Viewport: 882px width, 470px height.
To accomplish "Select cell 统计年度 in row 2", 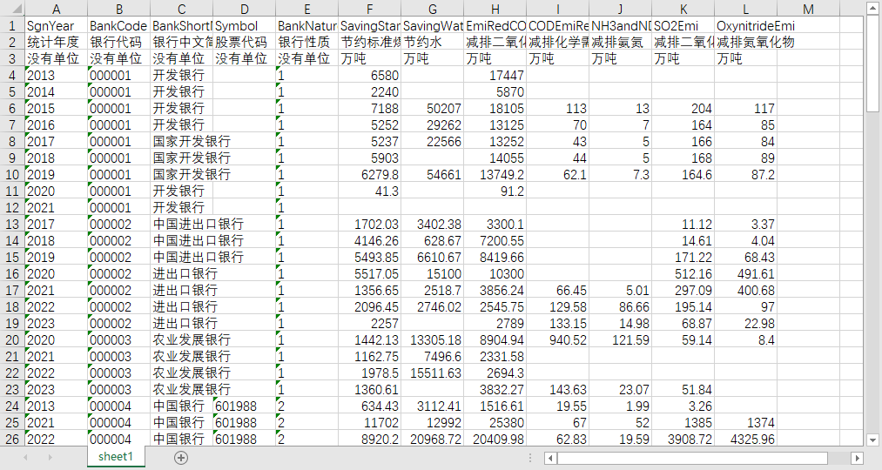I will coord(57,42).
